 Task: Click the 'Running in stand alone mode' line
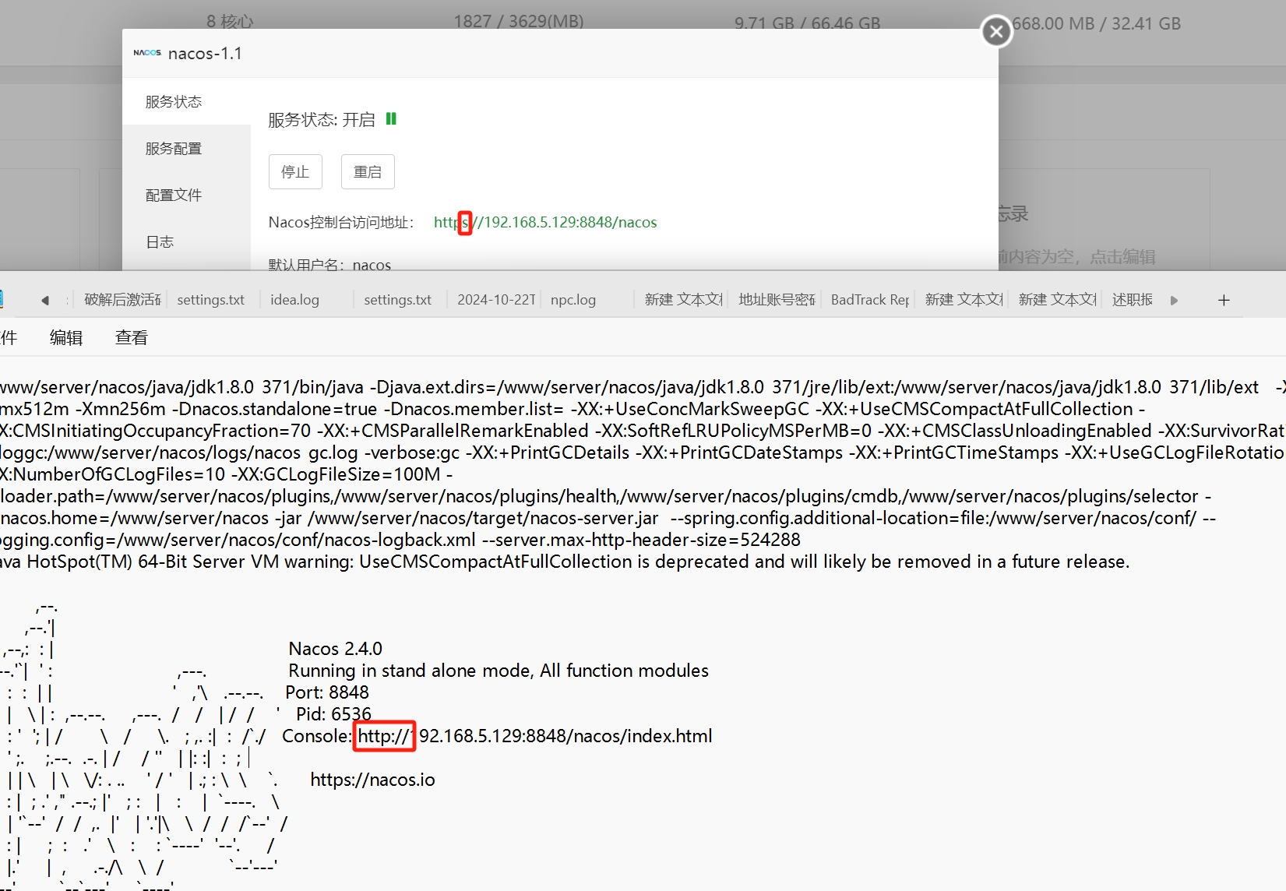pos(499,671)
